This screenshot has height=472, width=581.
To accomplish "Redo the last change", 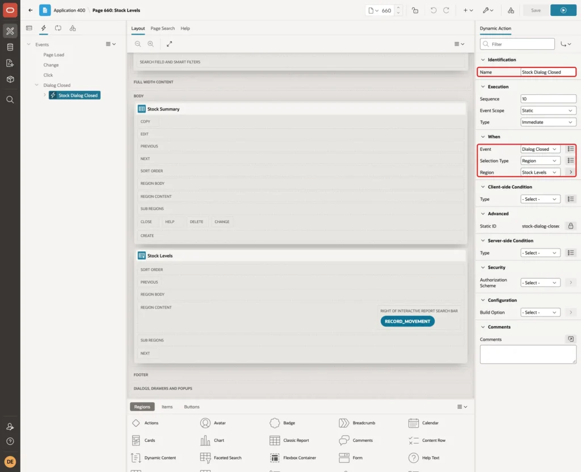I will point(446,10).
